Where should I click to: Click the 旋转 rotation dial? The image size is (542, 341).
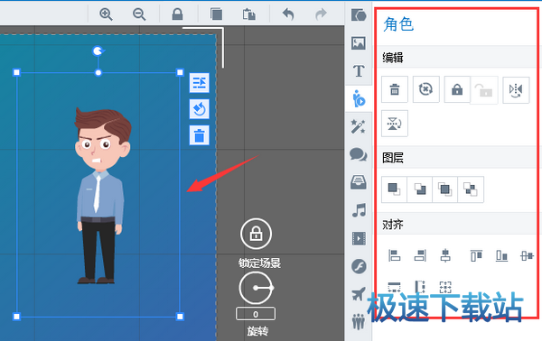click(x=257, y=288)
